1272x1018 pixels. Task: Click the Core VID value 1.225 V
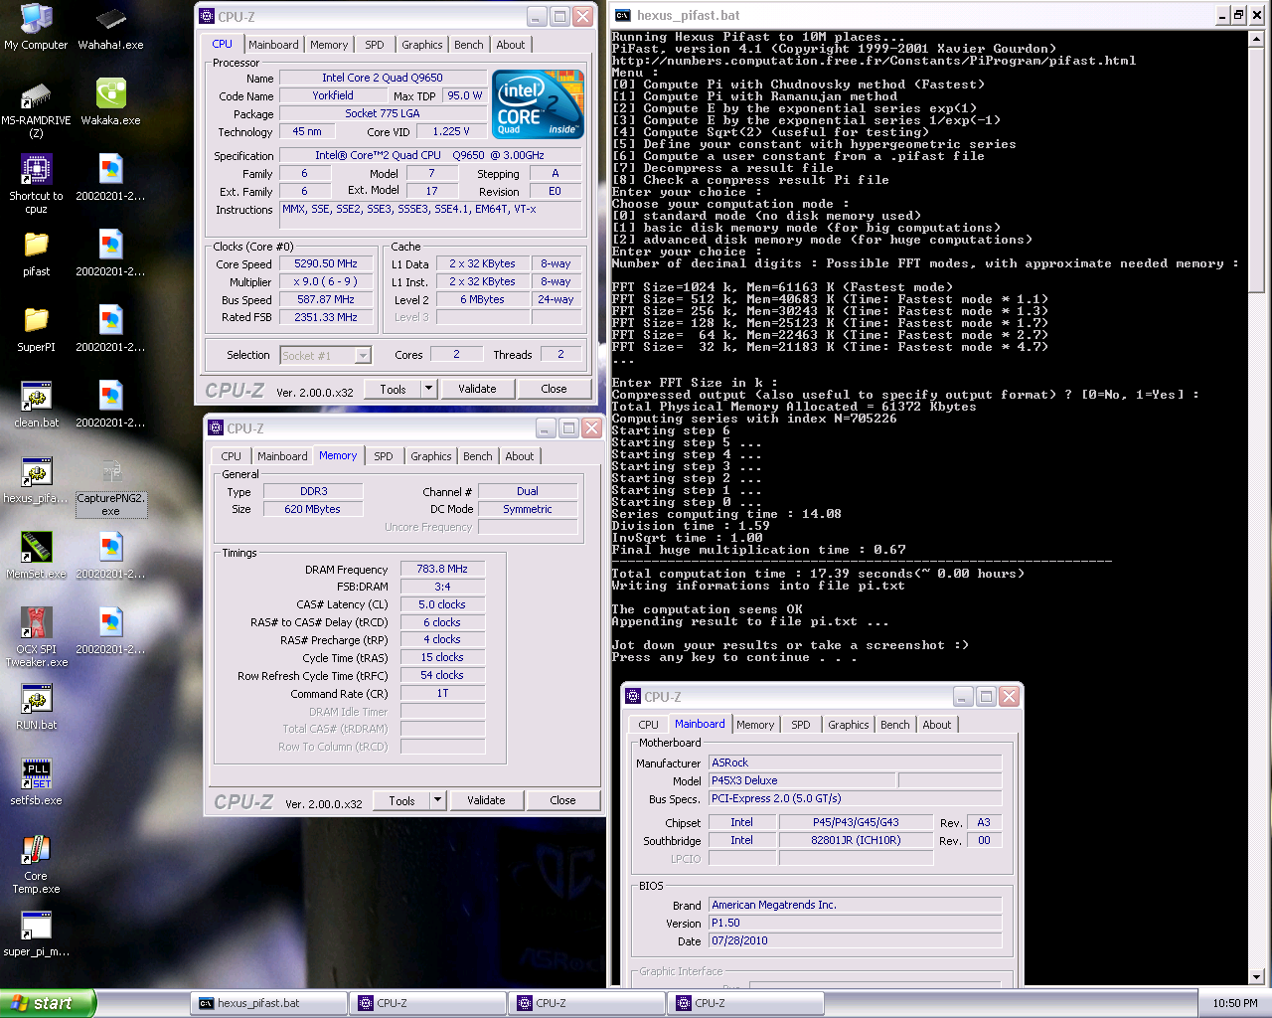point(451,131)
